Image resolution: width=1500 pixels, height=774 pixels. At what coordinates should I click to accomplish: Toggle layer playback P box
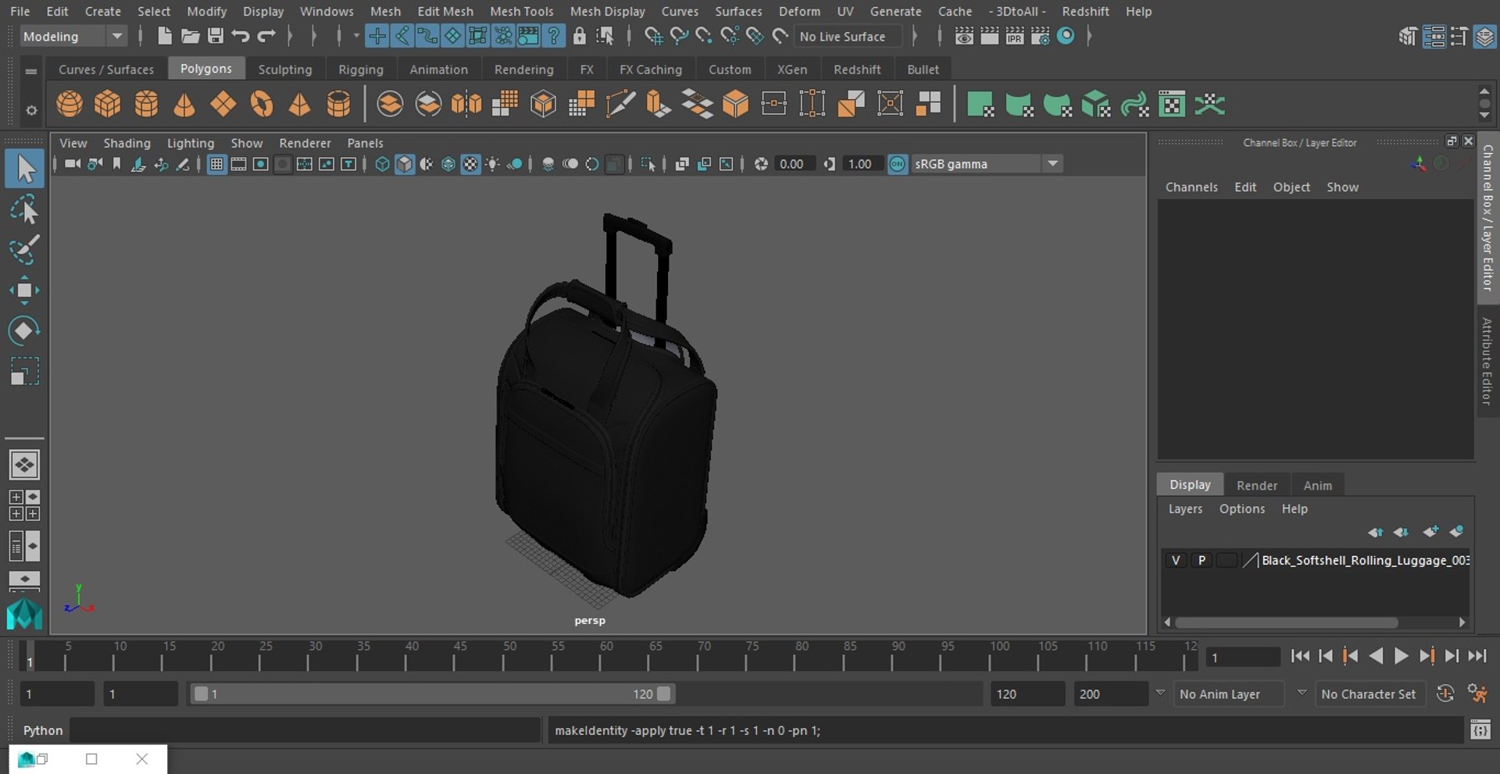(x=1202, y=560)
